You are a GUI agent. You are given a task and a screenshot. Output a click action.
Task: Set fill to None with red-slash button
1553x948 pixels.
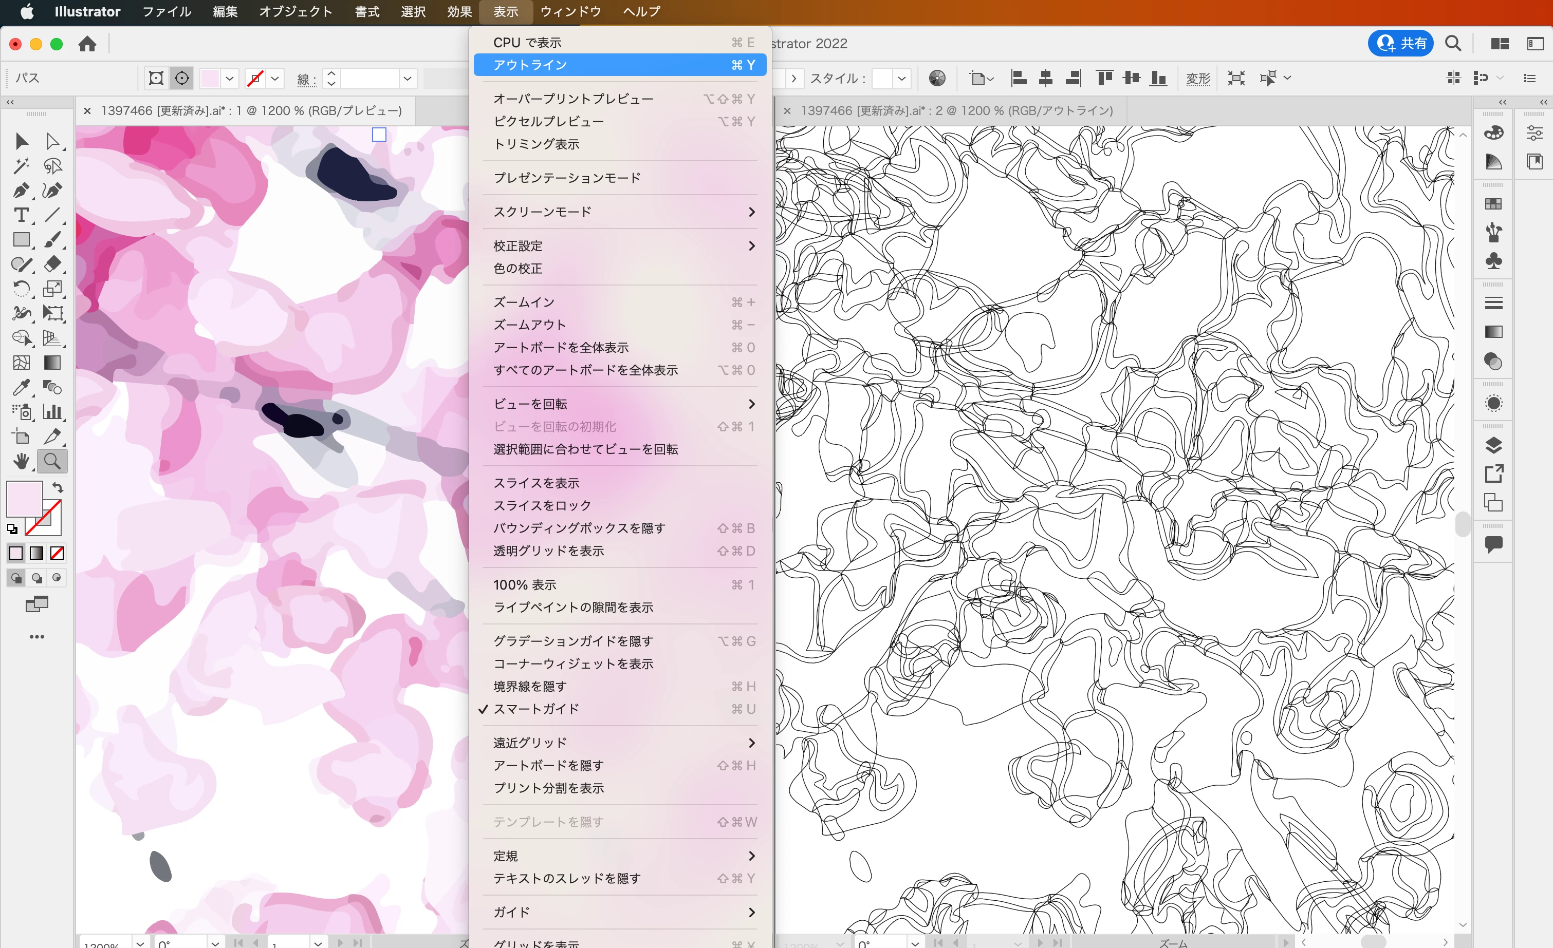pyautogui.click(x=57, y=553)
